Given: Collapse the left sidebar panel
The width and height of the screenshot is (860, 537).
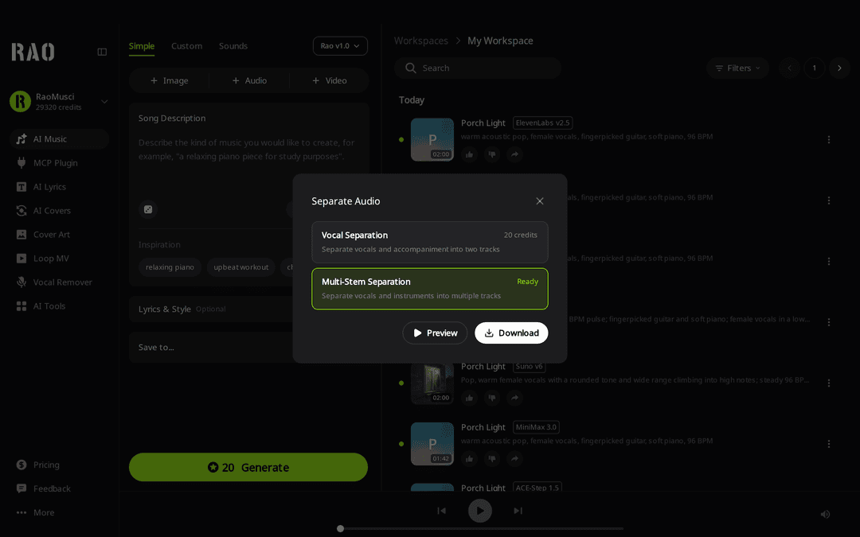Looking at the screenshot, I should pos(102,52).
